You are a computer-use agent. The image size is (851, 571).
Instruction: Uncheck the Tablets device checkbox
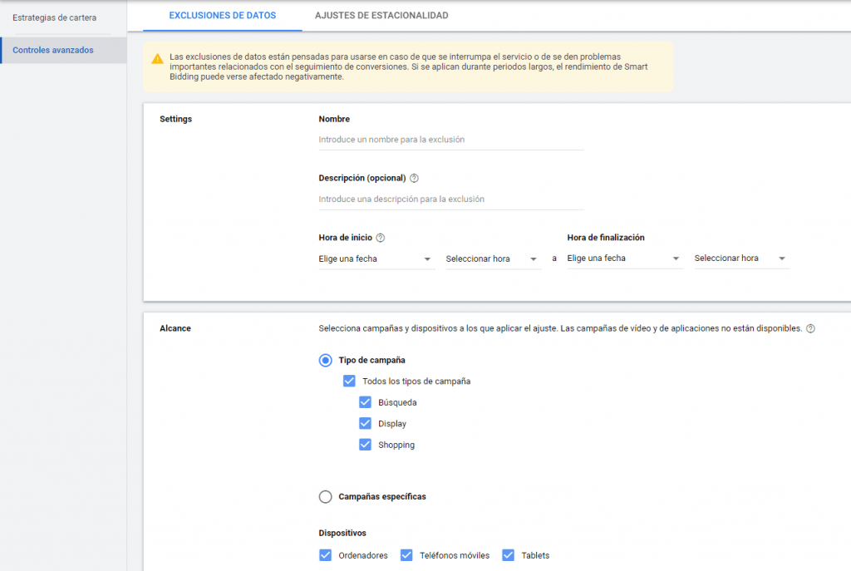(508, 555)
